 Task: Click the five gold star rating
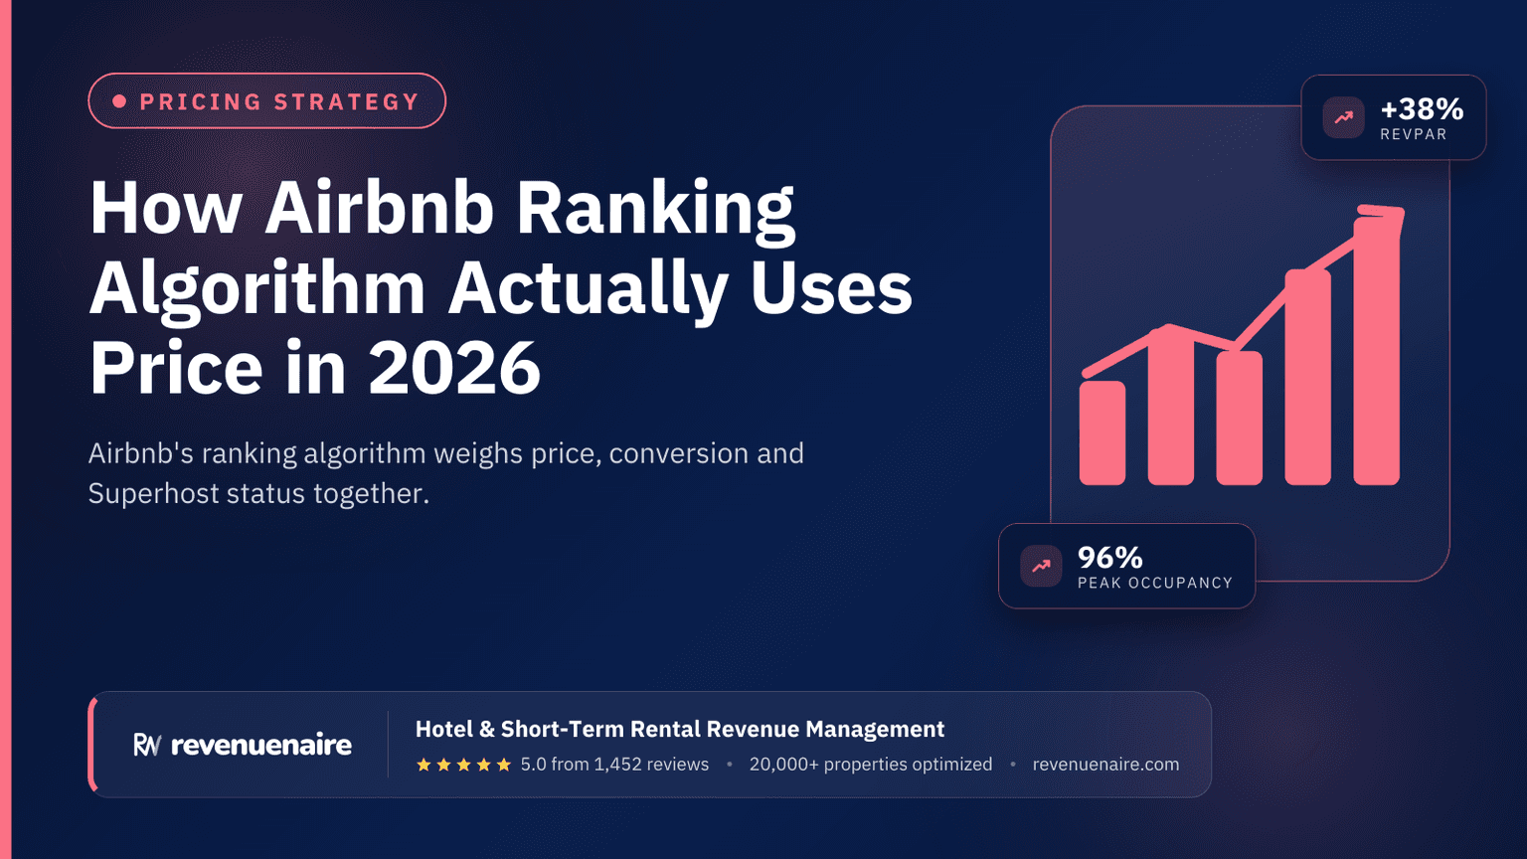coord(463,765)
